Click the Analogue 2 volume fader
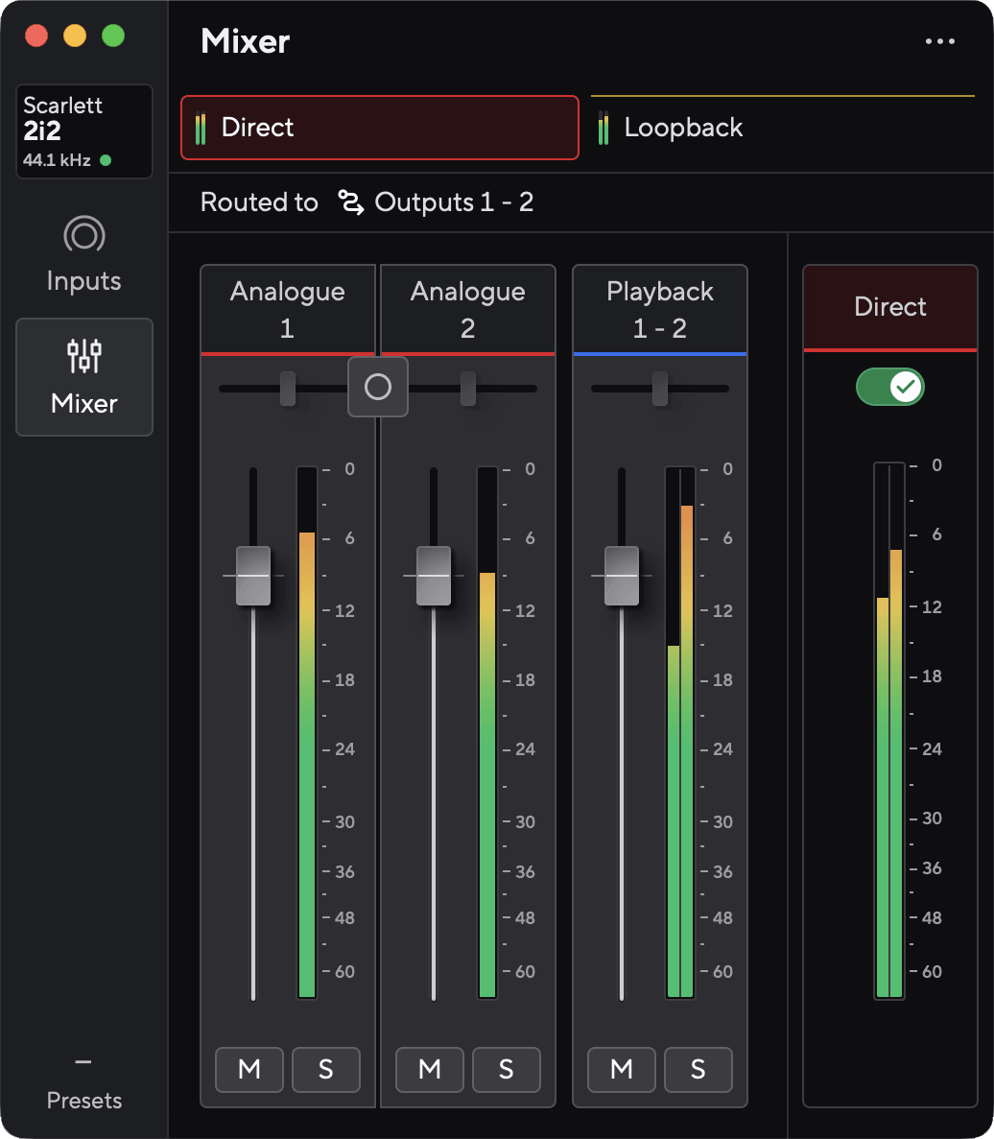This screenshot has height=1139, width=994. tap(434, 576)
